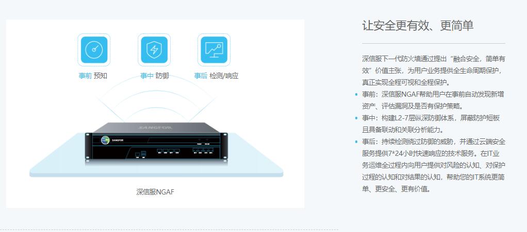This screenshot has height=232, width=527.
Task: Click the shield lightning icon for 事中 防御
Action: 154,50
